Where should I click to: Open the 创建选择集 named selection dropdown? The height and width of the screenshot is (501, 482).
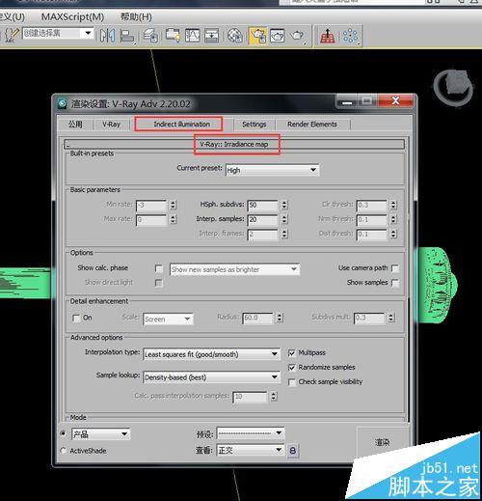pyautogui.click(x=58, y=33)
